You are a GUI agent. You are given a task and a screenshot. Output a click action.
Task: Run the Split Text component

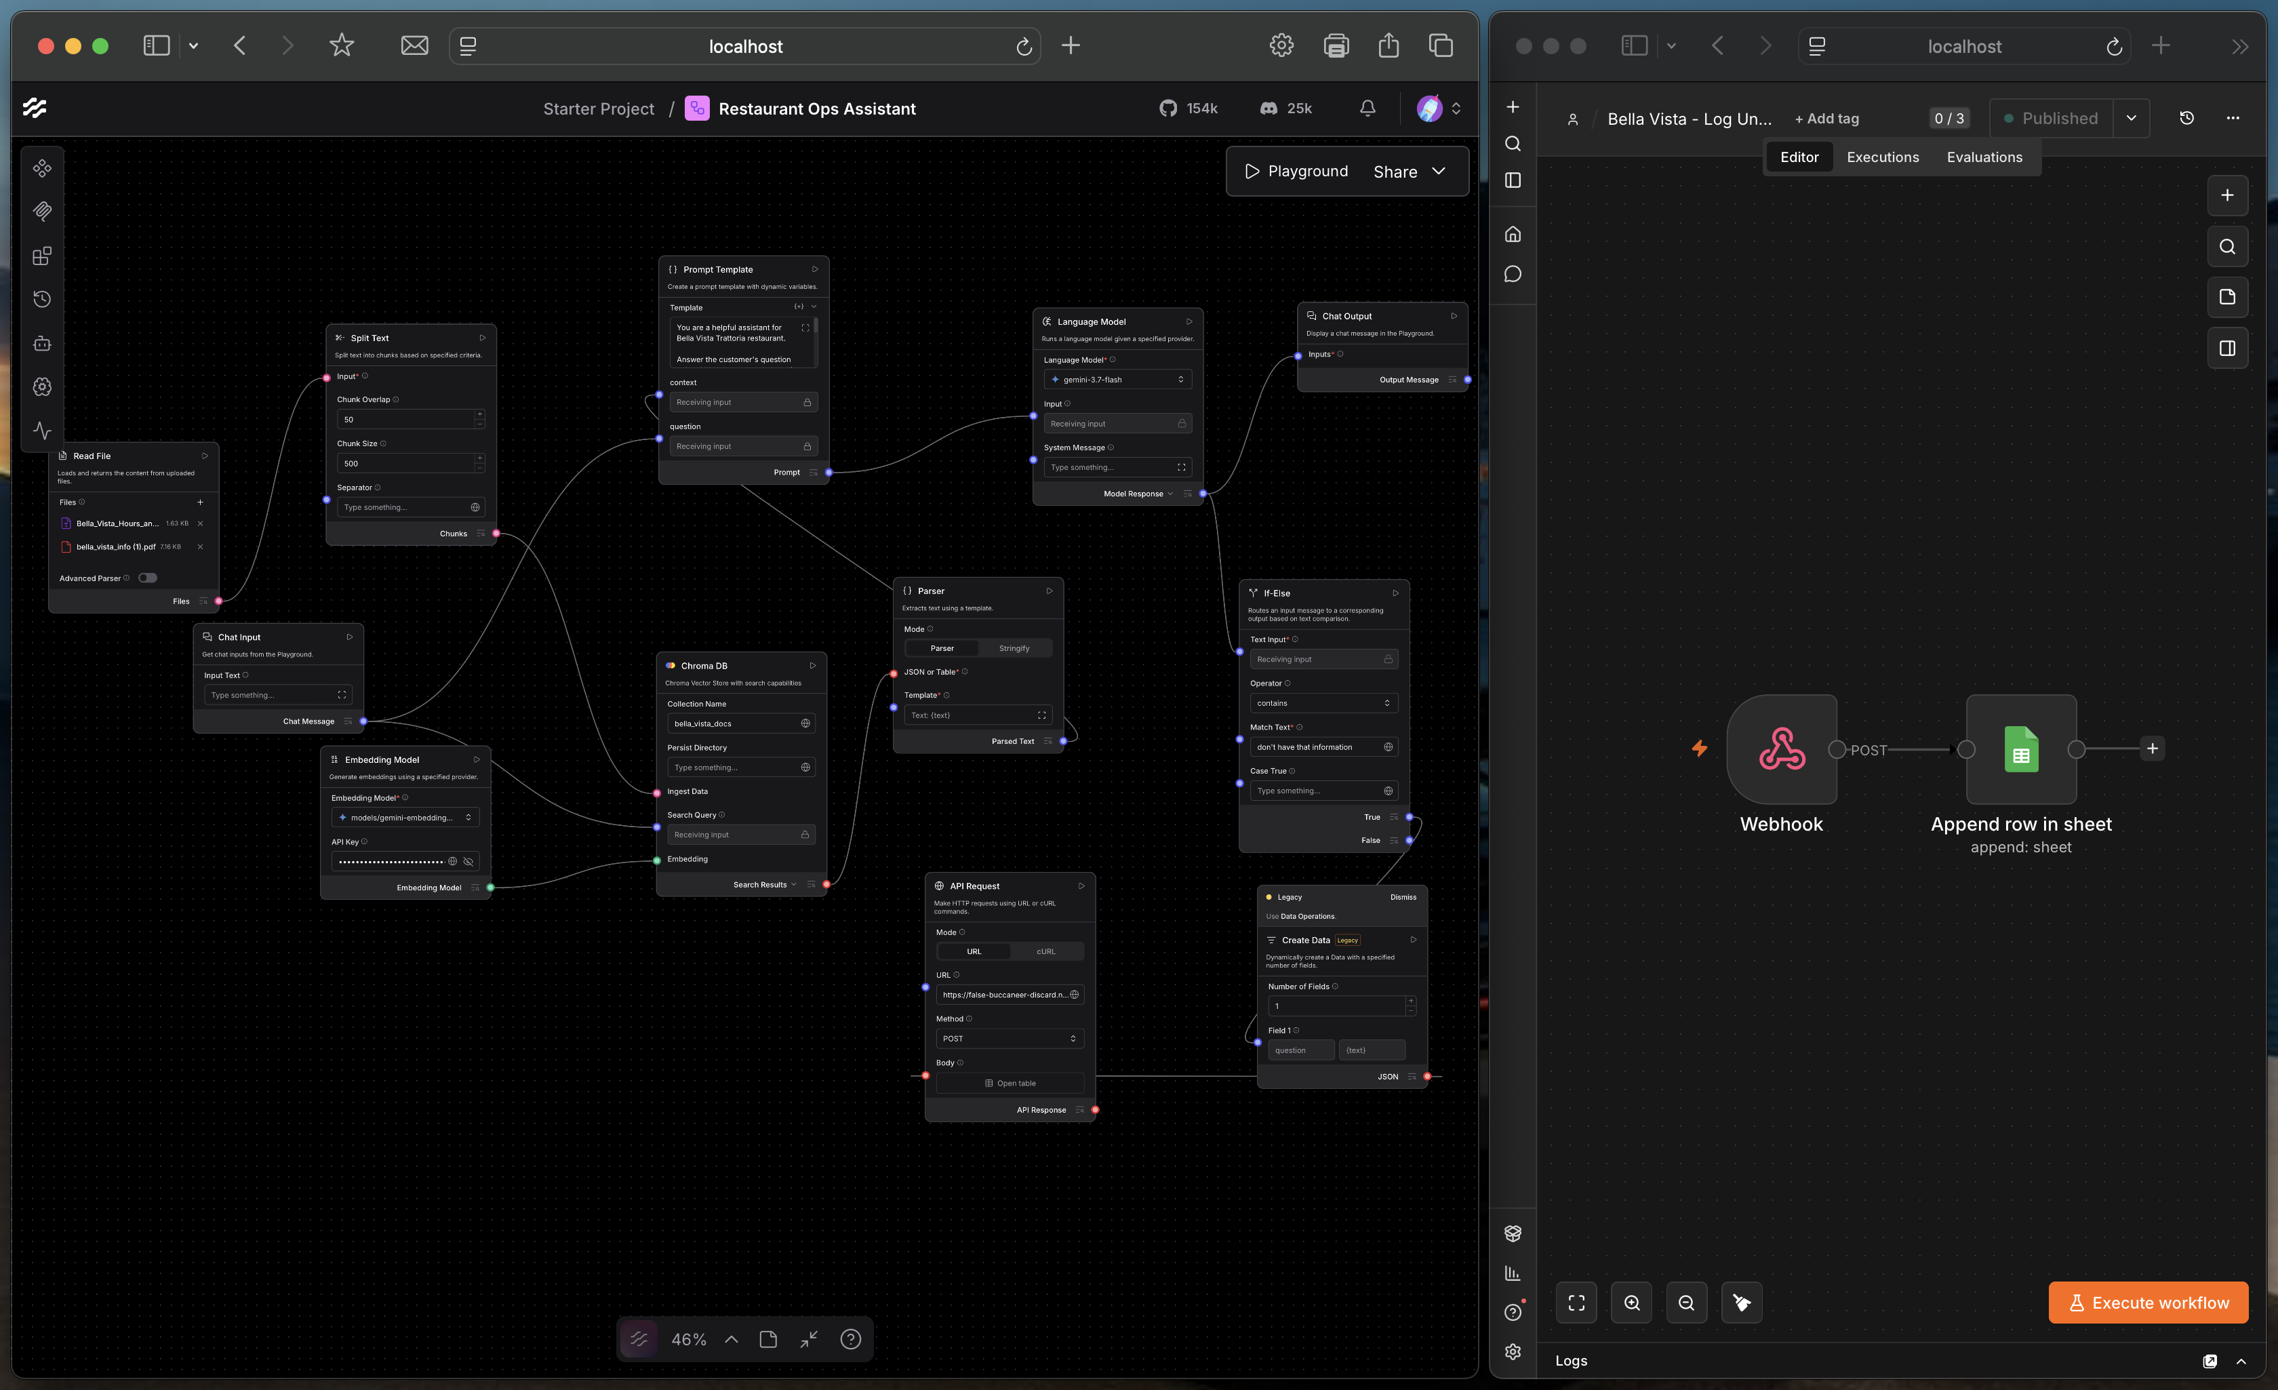481,338
